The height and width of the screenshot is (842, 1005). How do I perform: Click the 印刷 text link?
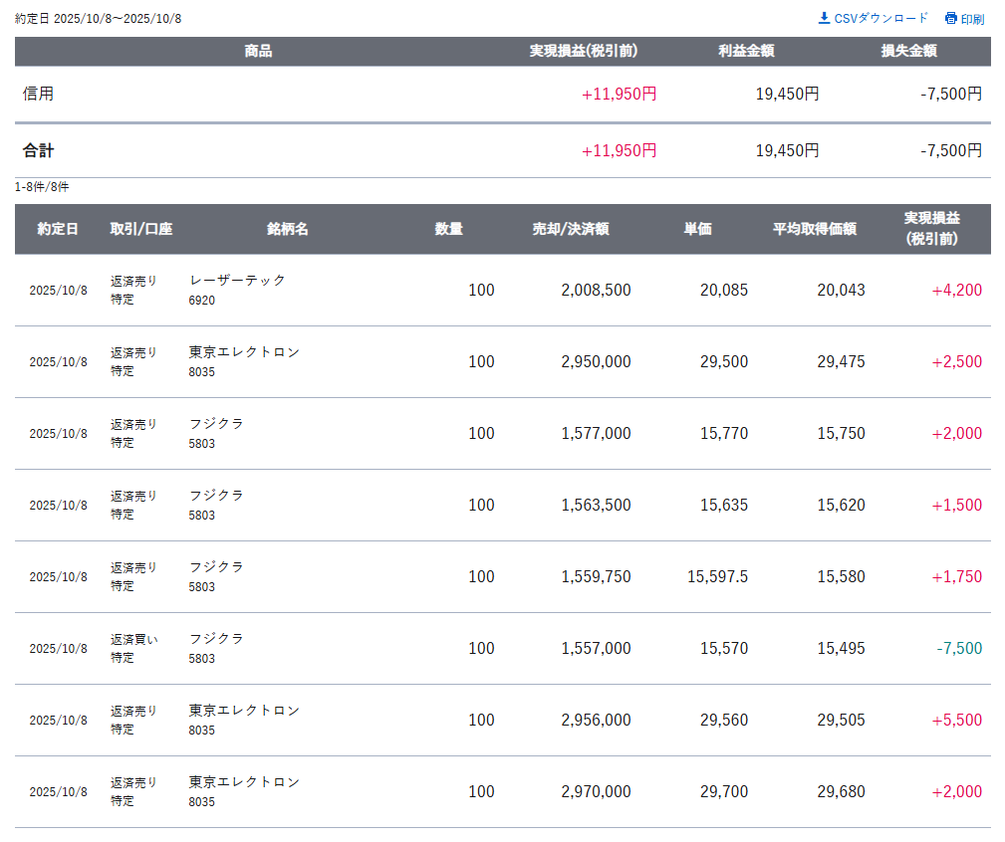(x=972, y=19)
